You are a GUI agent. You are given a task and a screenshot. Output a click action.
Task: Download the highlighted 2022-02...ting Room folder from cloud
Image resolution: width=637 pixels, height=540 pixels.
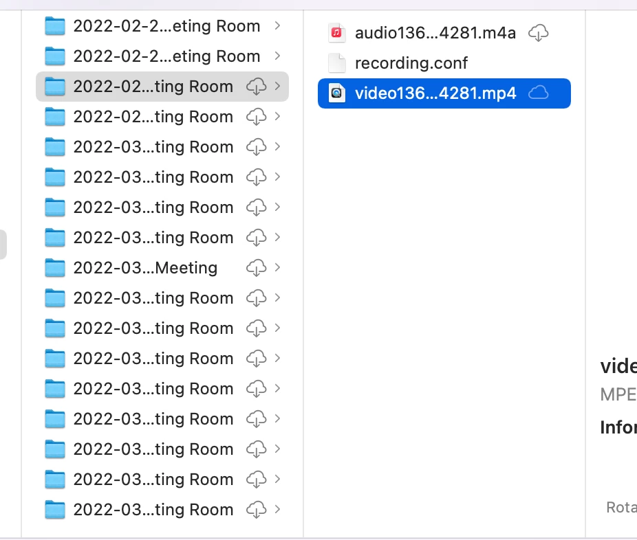click(257, 87)
